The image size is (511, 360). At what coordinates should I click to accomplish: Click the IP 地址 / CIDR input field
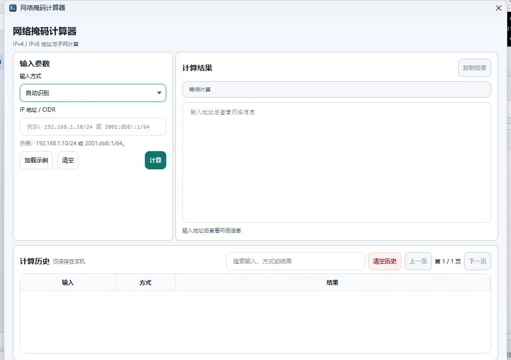(93, 127)
